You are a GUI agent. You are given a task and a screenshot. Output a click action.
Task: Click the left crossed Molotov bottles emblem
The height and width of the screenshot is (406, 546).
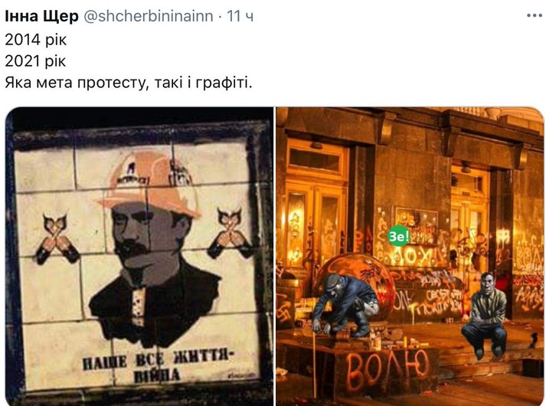pos(57,238)
